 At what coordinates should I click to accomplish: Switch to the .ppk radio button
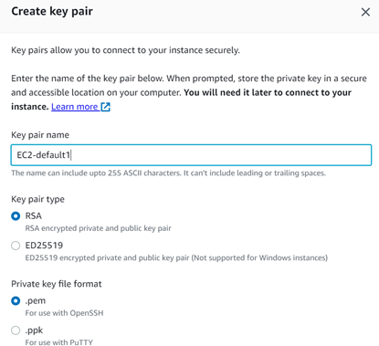pyautogui.click(x=16, y=330)
